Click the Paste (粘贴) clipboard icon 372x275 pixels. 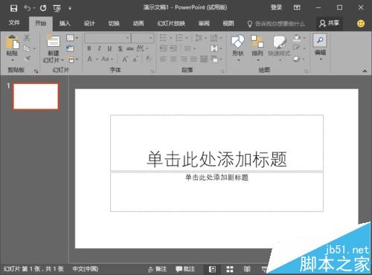coord(12,42)
